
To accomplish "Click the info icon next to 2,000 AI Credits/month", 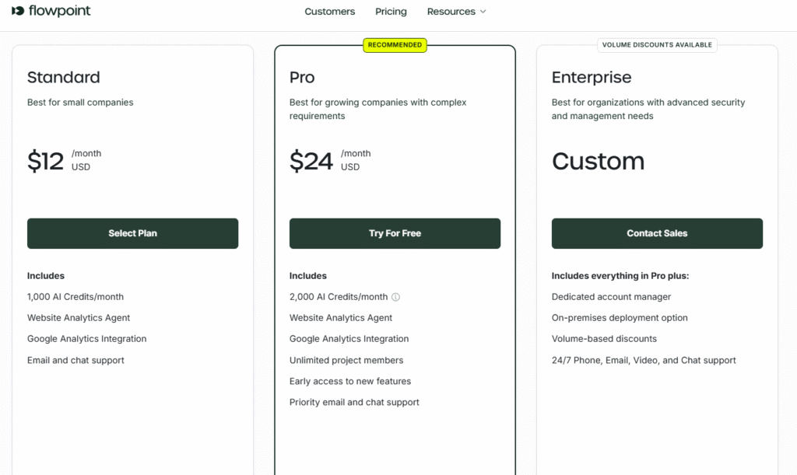I will pyautogui.click(x=395, y=297).
